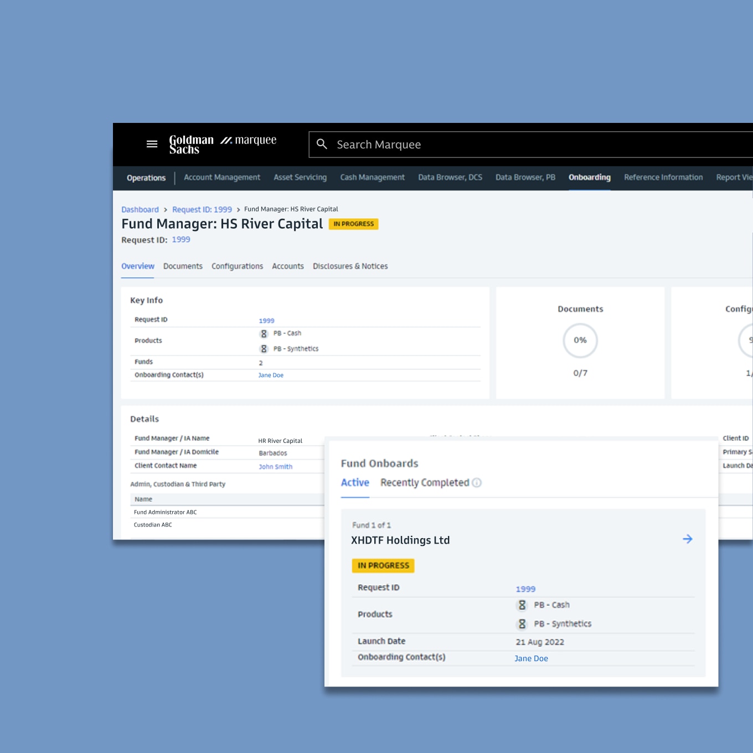
Task: Click the XHDTF Holdings Ltd fund name
Action: (400, 540)
